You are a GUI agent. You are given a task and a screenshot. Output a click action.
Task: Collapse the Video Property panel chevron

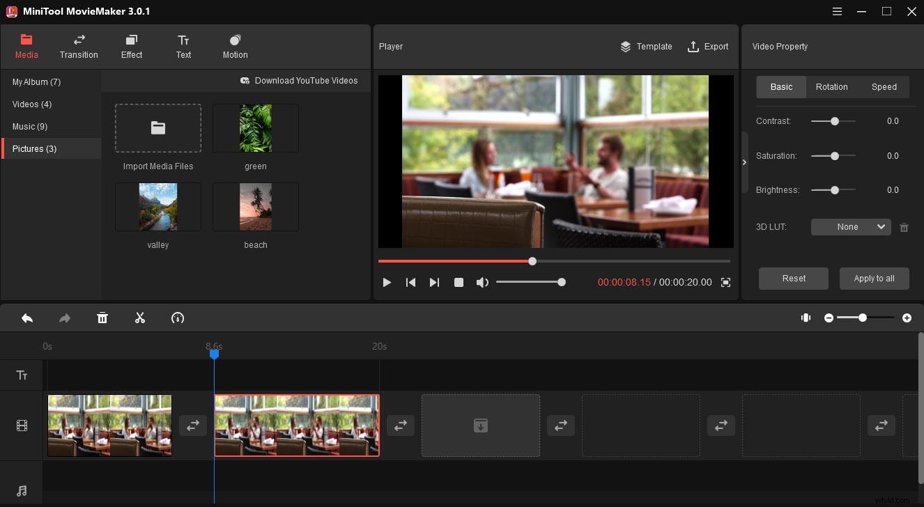click(744, 162)
